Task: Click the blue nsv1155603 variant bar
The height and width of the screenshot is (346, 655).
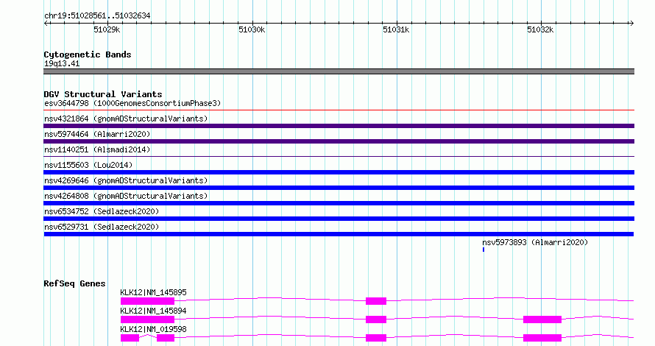Action: tap(339, 172)
